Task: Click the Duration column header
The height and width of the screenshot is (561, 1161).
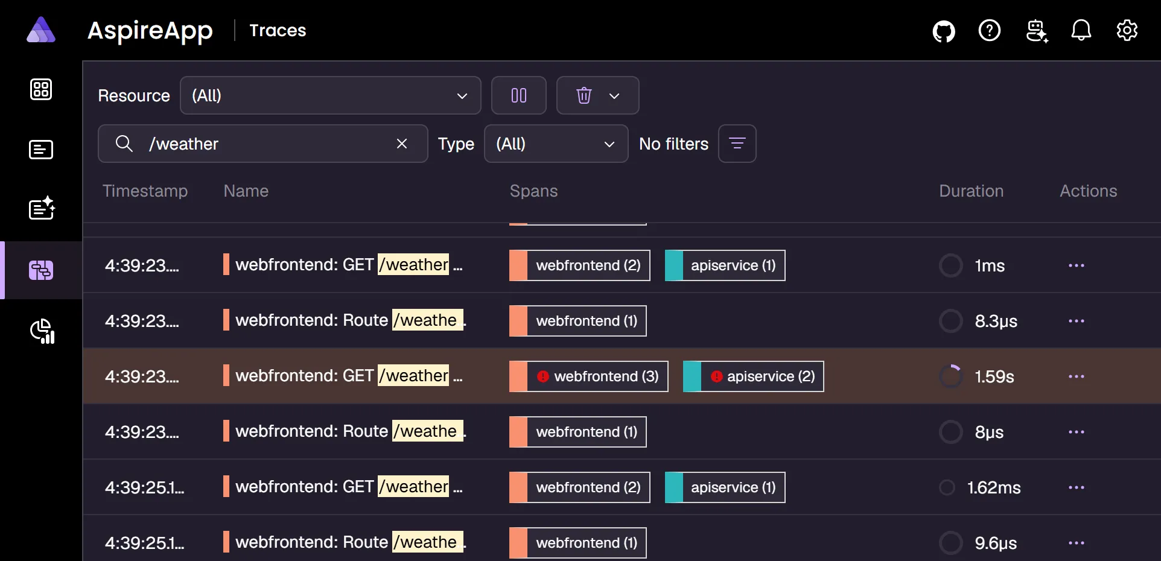Action: (x=972, y=191)
